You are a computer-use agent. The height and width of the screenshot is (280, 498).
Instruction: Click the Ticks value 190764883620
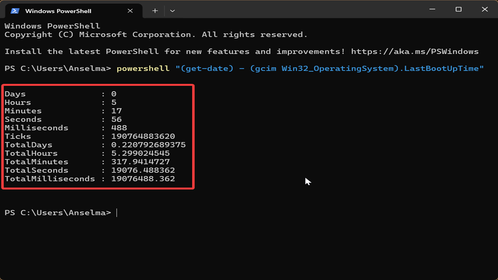pos(143,136)
